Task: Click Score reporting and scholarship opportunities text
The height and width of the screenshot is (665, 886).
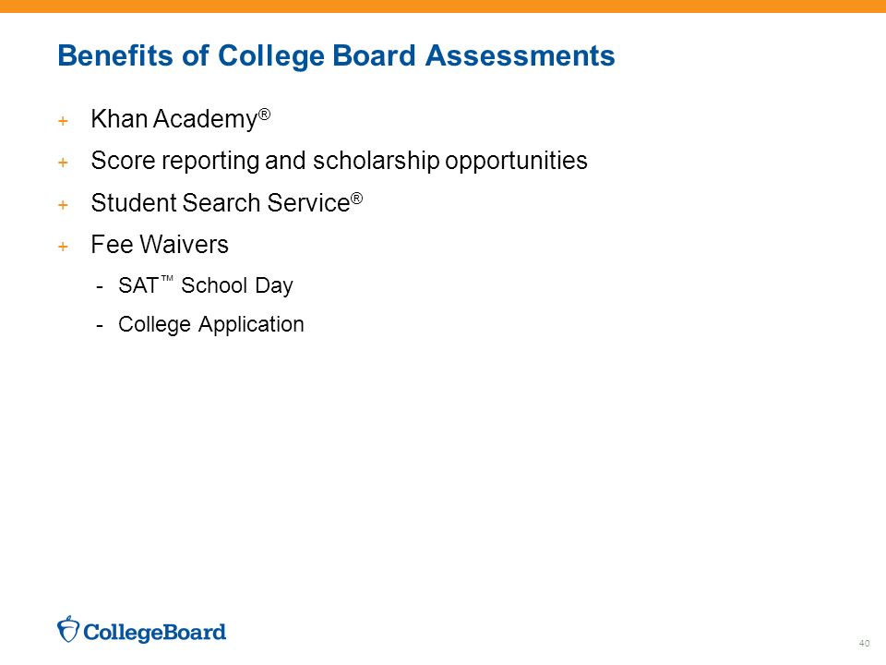Action: pyautogui.click(x=339, y=161)
